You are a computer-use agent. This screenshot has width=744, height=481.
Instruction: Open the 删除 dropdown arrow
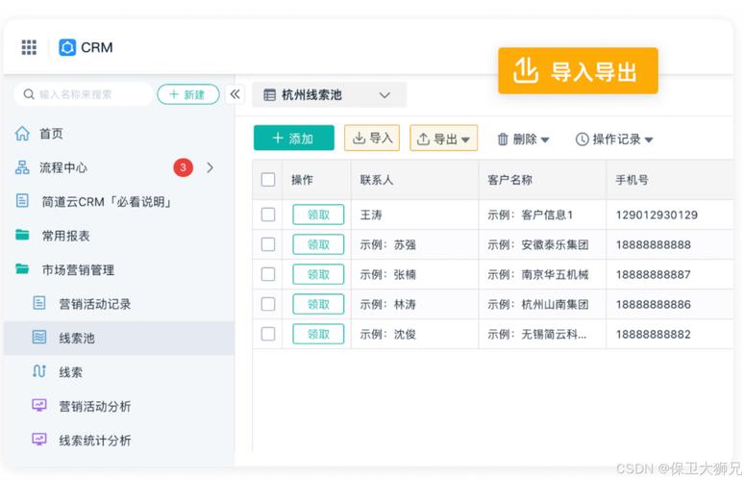pos(545,139)
